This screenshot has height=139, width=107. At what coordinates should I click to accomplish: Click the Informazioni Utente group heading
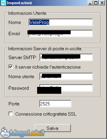[27, 13]
